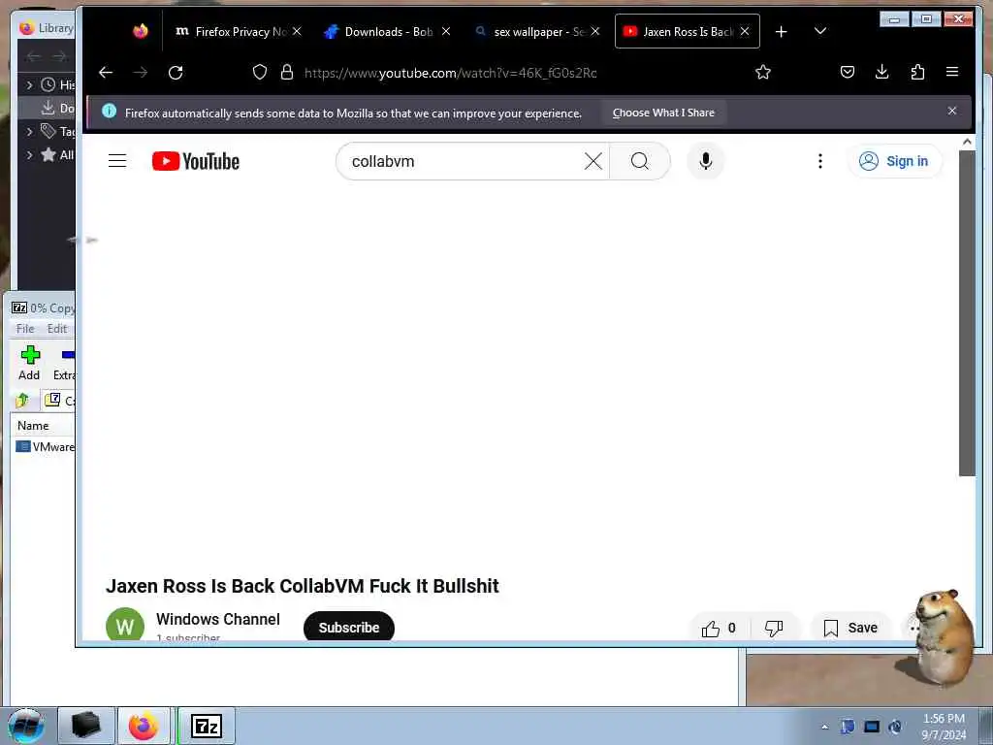Viewport: 993px width, 745px height.
Task: Expand Tags in Library window
Action: (x=29, y=132)
